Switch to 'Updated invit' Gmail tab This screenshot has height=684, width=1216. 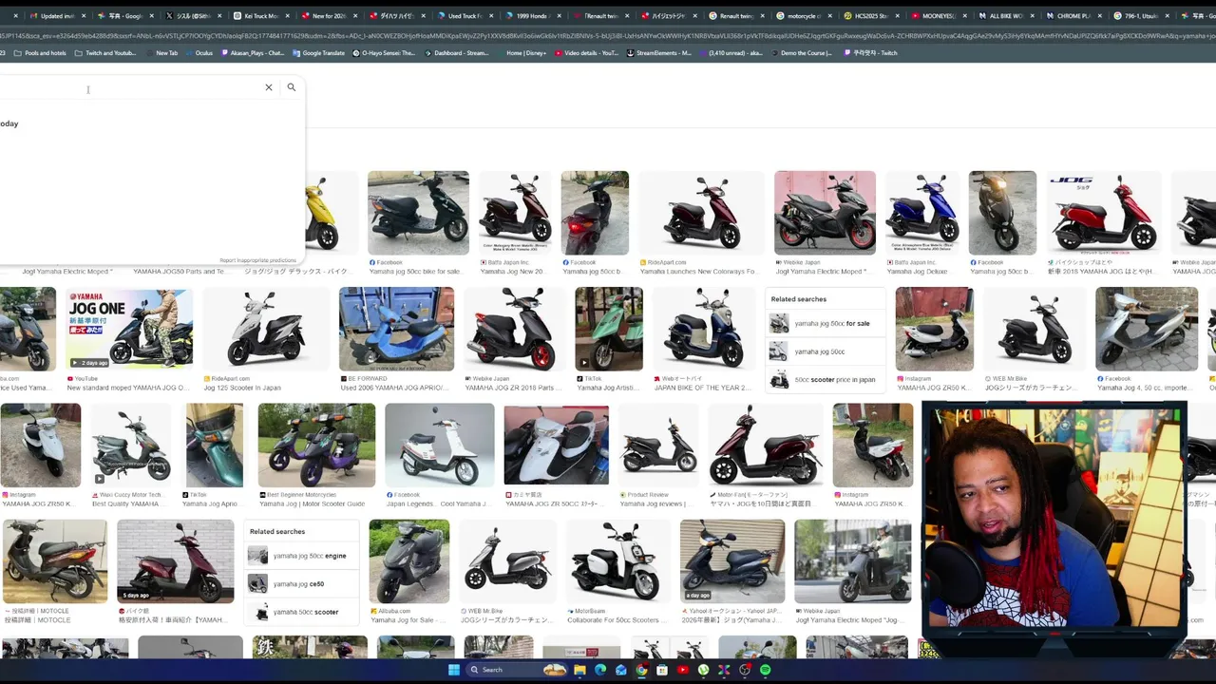pyautogui.click(x=57, y=16)
